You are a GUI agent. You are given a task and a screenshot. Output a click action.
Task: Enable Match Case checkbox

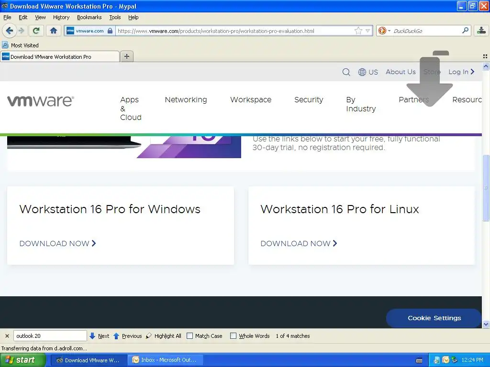[189, 336]
